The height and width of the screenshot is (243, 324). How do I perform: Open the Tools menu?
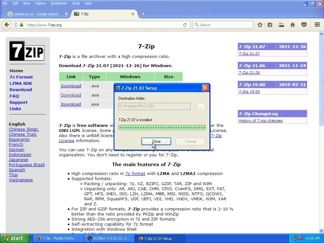pyautogui.click(x=76, y=3)
